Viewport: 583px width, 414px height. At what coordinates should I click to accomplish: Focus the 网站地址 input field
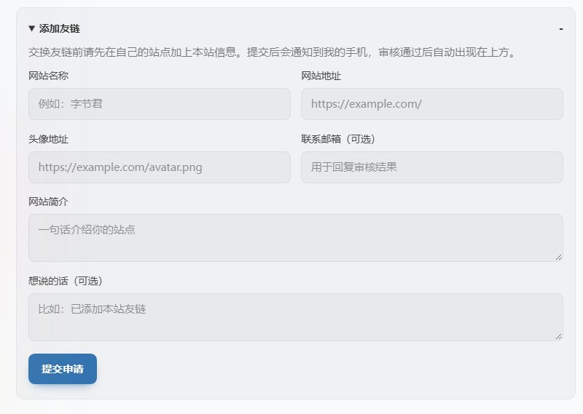pos(432,104)
